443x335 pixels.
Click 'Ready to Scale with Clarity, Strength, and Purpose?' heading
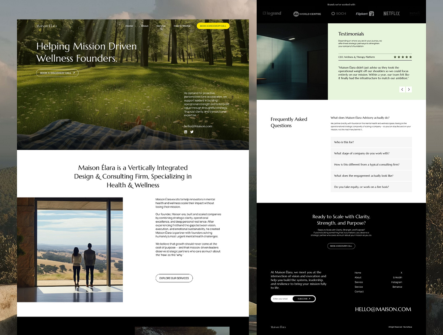tap(341, 220)
